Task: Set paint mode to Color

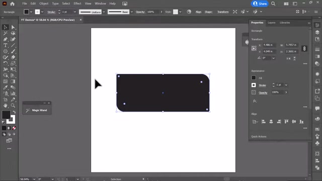Action: 4,128
